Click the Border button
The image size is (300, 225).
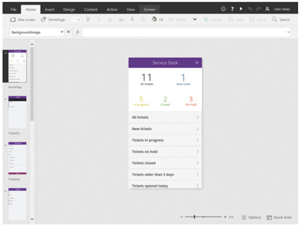point(178,19)
